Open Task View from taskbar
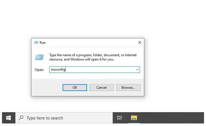206x126 pixels. [119, 118]
